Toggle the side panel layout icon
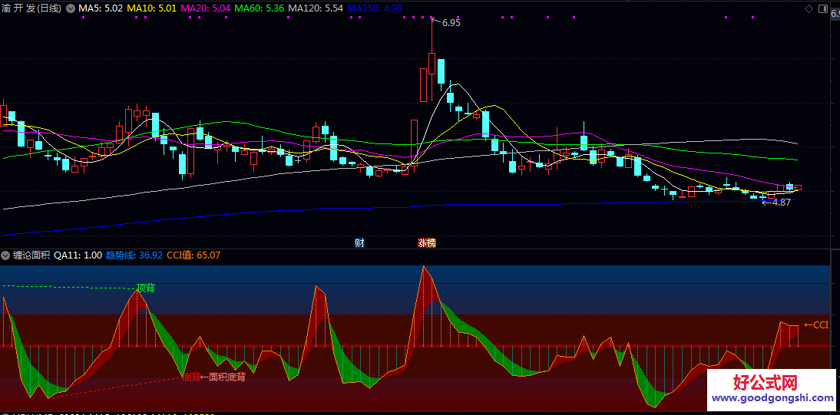840x415 pixels. coord(822,9)
